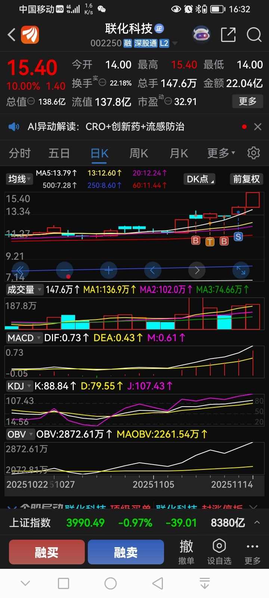This screenshot has width=269, height=598.
Task: Tap the DIF:0.73 MACD value
Action: pos(67,338)
